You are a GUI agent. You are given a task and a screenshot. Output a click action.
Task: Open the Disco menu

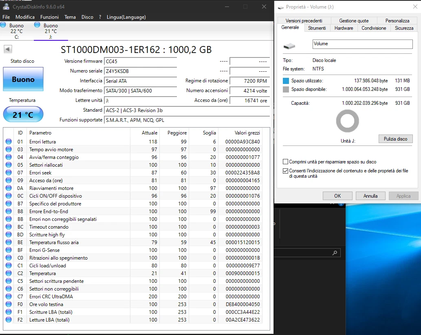87,17
